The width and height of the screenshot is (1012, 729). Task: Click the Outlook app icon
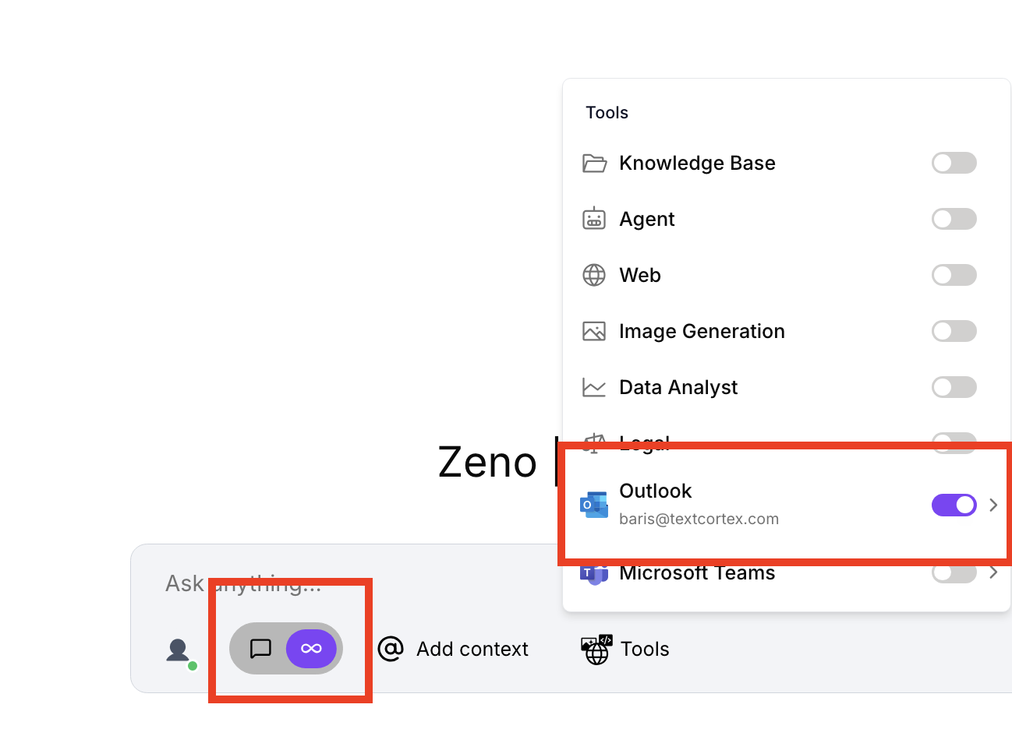(x=594, y=505)
